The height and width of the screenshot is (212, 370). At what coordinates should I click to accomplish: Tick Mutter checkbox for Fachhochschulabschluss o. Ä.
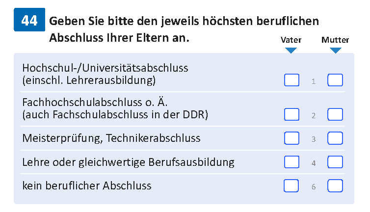point(335,114)
